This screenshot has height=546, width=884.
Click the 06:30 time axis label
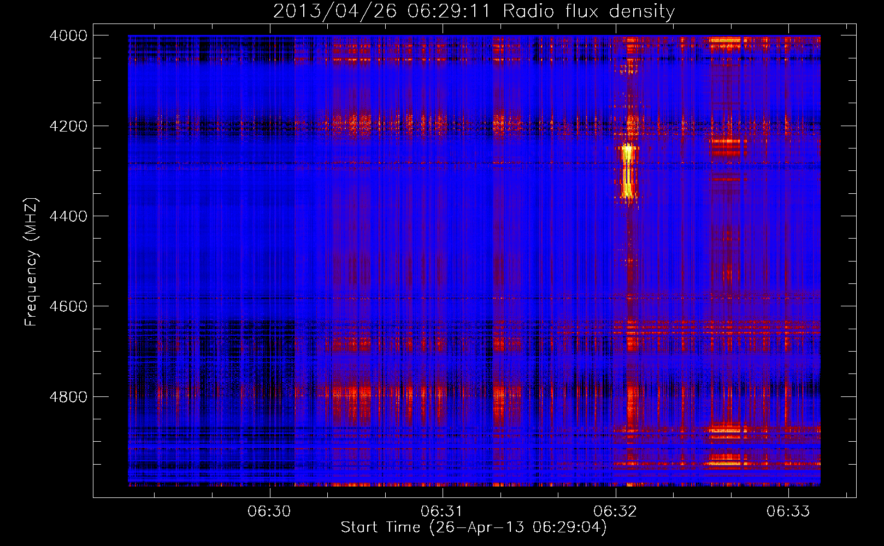tap(269, 512)
